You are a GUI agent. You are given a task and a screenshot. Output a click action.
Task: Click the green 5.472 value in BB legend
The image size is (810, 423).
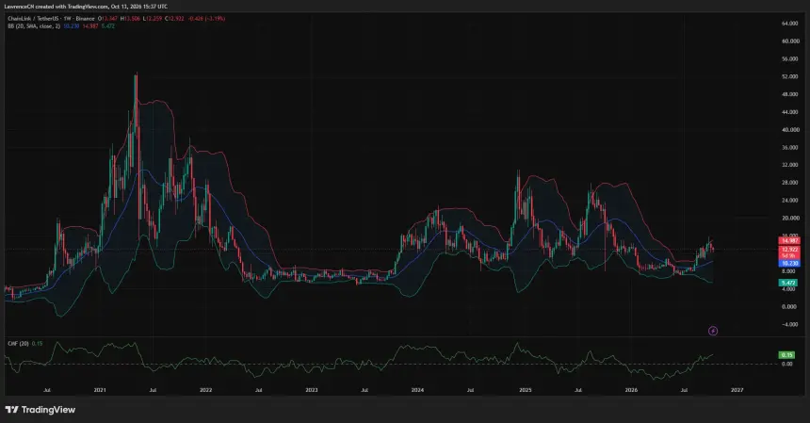[108, 25]
